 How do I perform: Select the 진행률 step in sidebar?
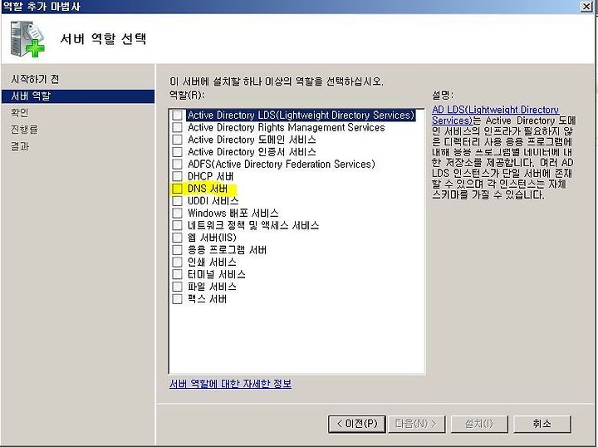click(x=24, y=130)
